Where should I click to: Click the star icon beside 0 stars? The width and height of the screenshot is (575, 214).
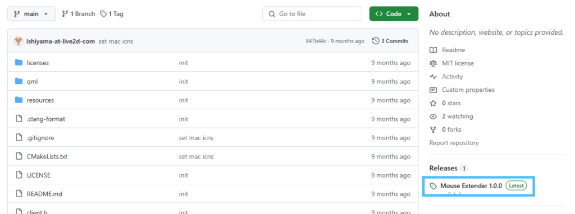[x=433, y=103]
